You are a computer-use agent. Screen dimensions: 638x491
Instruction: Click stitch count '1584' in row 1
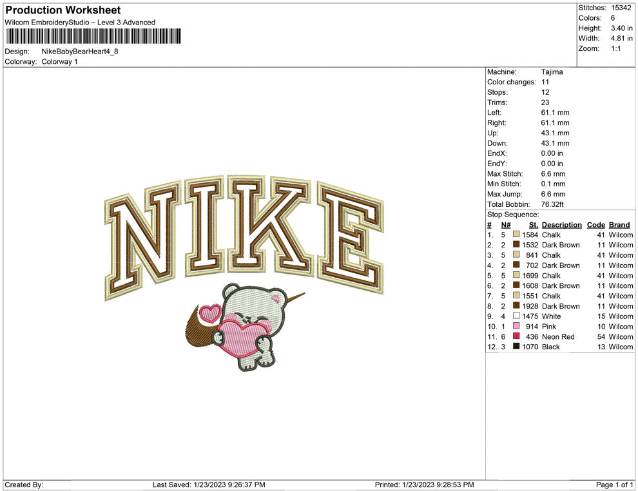point(530,235)
